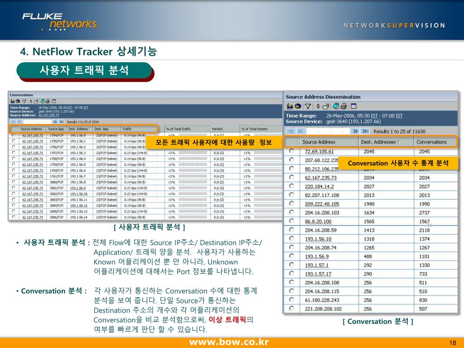
Task: Sort by Dest. Addresses column arrow
Action: (x=399, y=142)
